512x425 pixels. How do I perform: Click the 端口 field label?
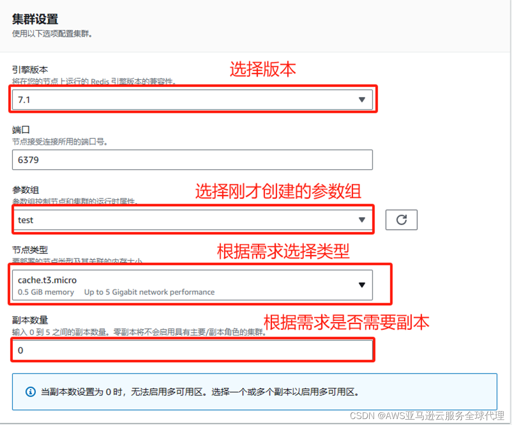click(21, 129)
